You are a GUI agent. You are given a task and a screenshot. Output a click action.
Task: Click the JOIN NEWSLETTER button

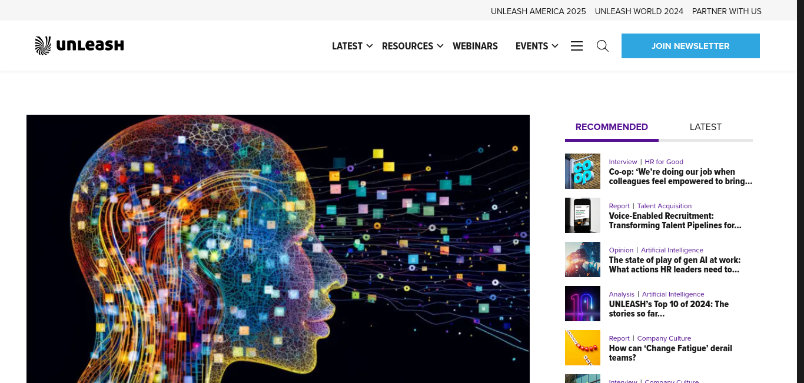(690, 46)
